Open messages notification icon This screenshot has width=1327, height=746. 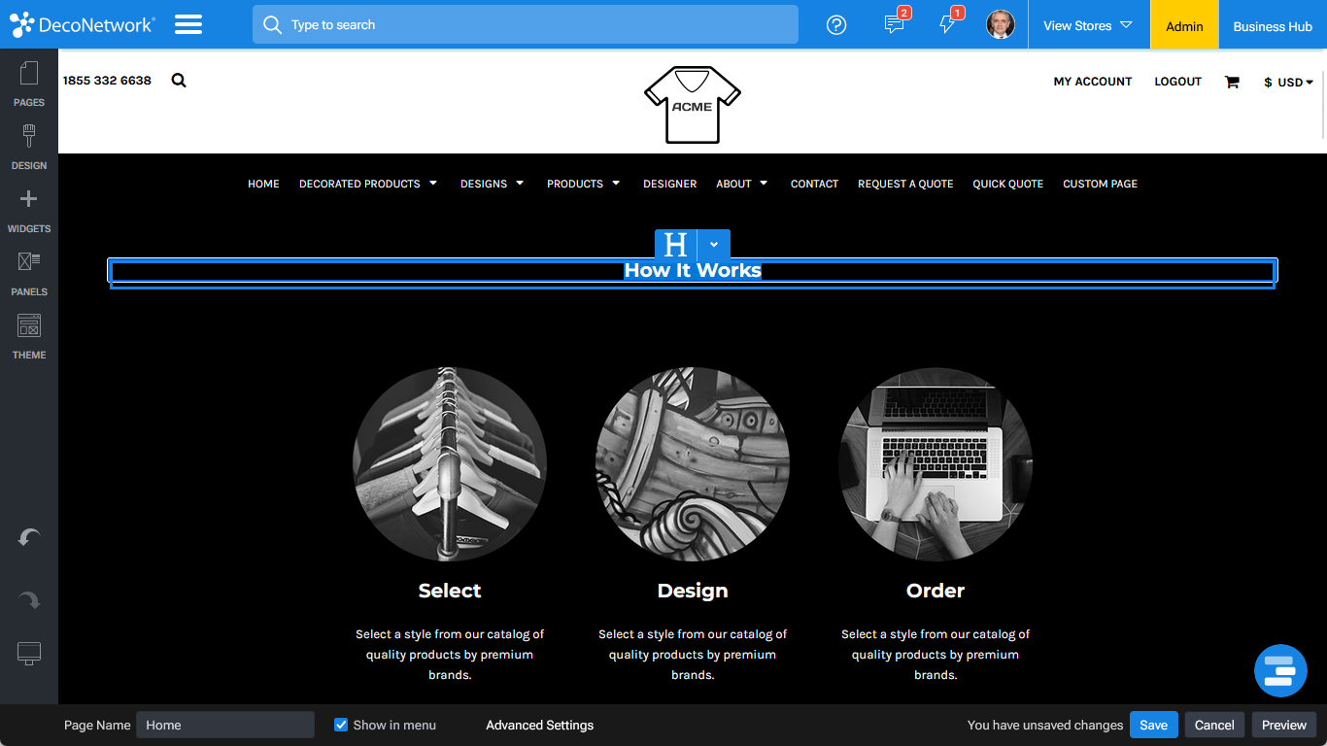[x=895, y=25]
